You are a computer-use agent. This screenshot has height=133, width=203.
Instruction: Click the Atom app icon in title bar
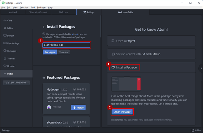(x=3, y=3)
